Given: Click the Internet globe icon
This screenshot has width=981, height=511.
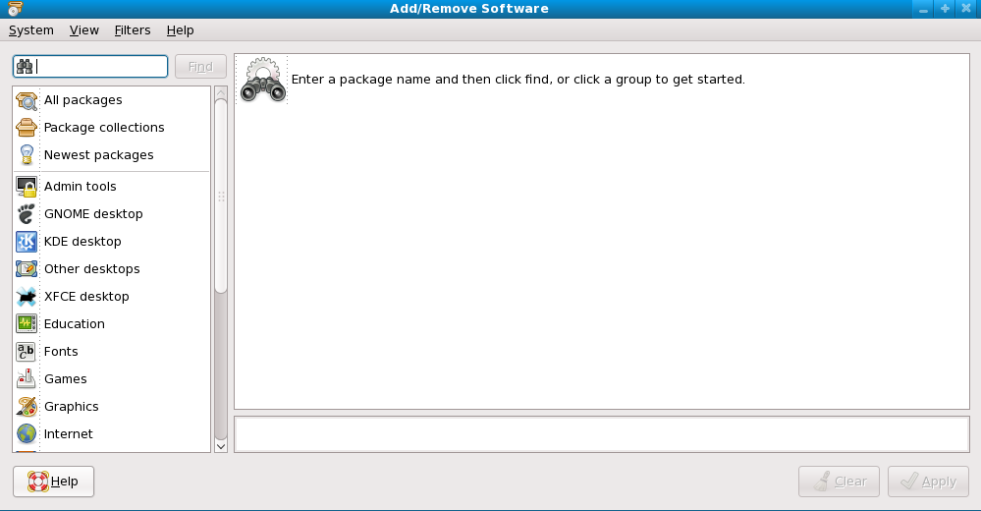Looking at the screenshot, I should (27, 434).
